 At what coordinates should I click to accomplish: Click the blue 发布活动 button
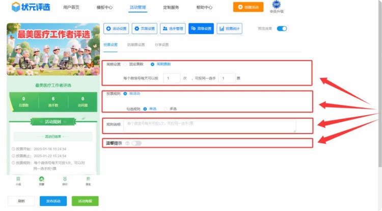click(x=53, y=201)
